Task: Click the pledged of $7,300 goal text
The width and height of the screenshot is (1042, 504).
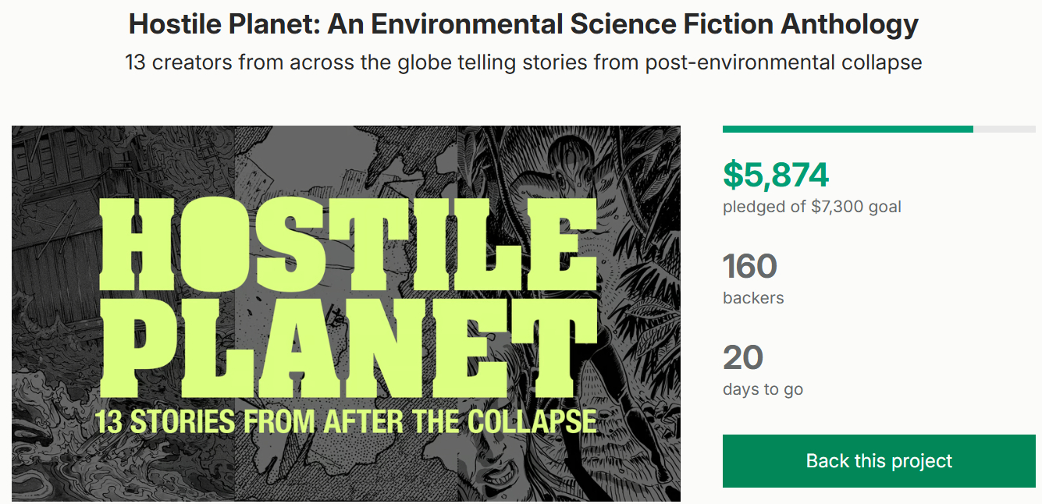Action: tap(812, 207)
